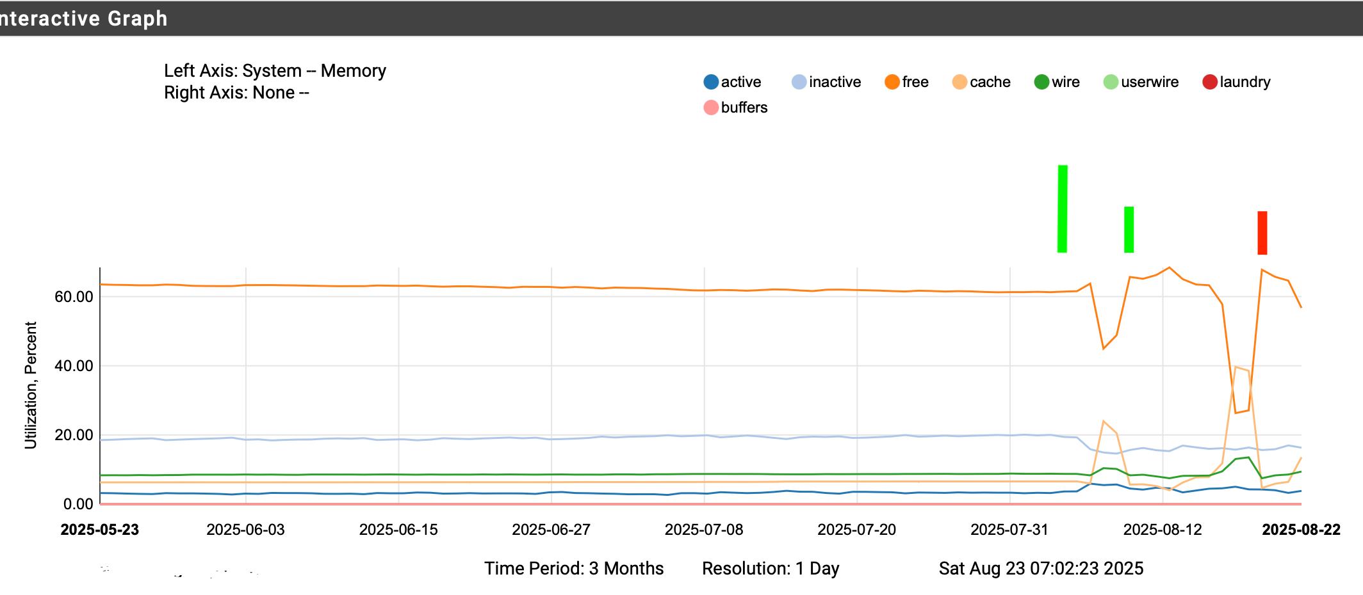
Task: Click the Left Axis: System – Memory label
Action: coord(275,70)
